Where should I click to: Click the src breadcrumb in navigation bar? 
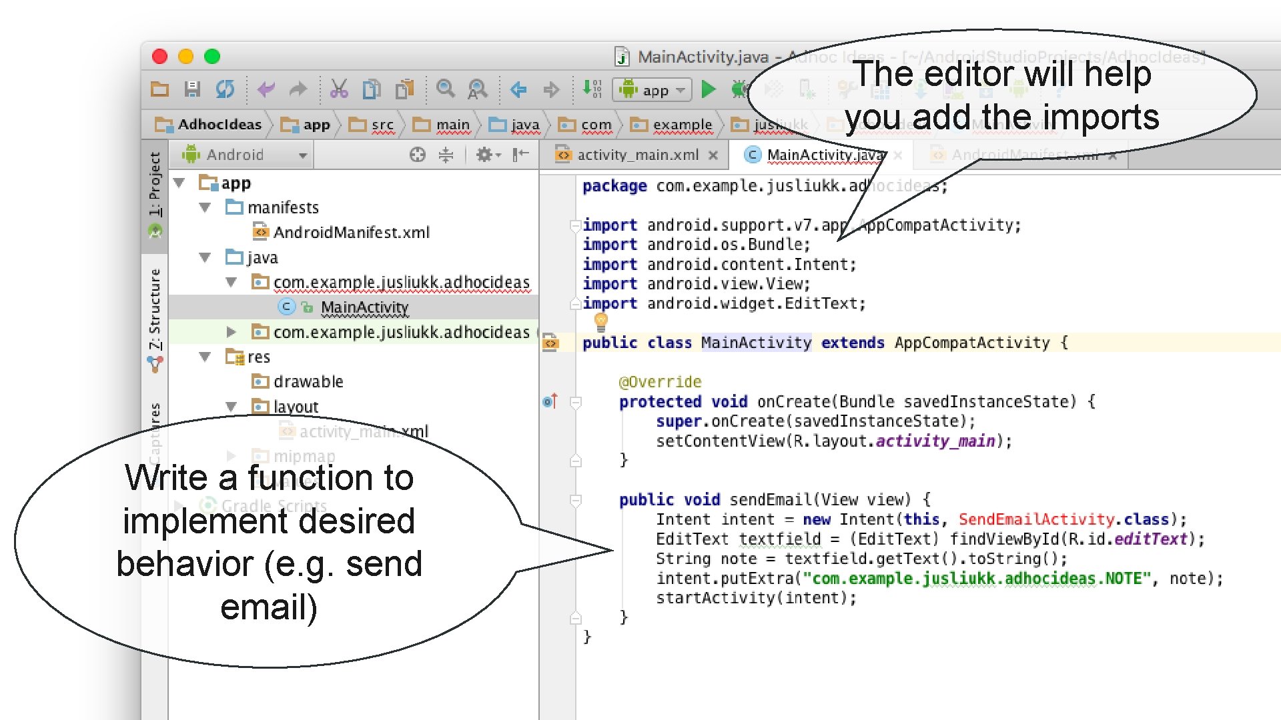(x=382, y=125)
